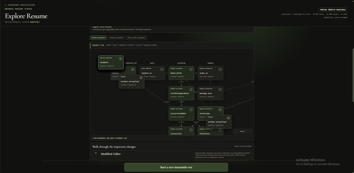354x173 pixels.
Task: Click Walk through the important changes heading
Action: [114, 147]
